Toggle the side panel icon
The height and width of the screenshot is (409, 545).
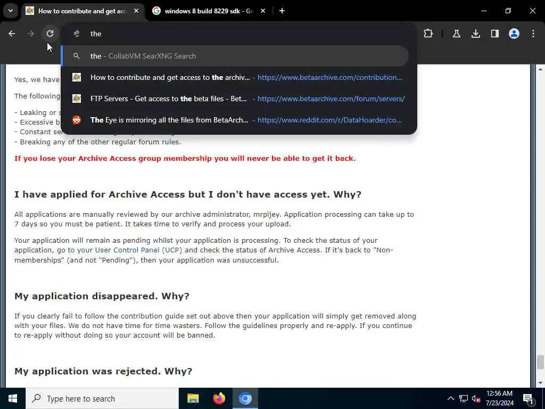495,34
